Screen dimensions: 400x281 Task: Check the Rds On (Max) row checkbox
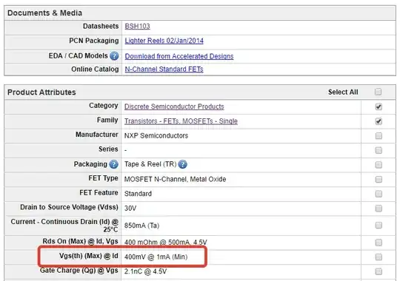click(x=379, y=243)
